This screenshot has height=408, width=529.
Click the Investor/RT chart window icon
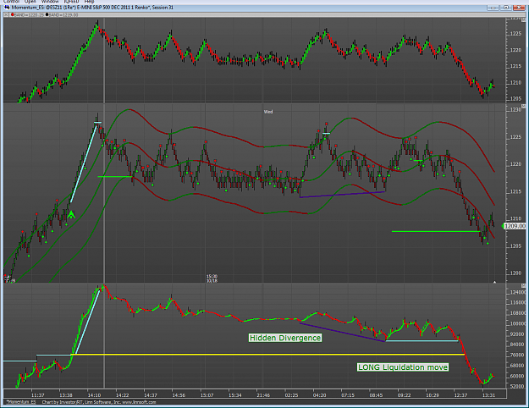[7, 8]
